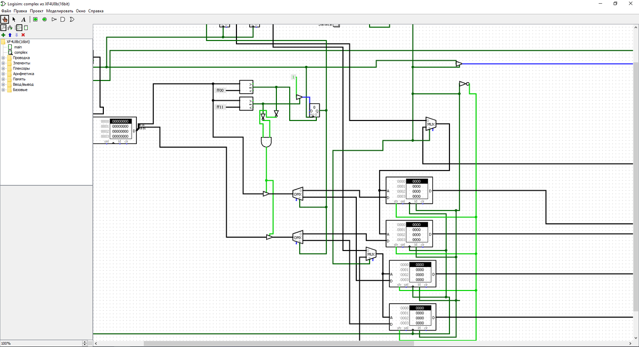The width and height of the screenshot is (639, 347).
Task: Expand the Элементы library folder
Action: click(3, 63)
